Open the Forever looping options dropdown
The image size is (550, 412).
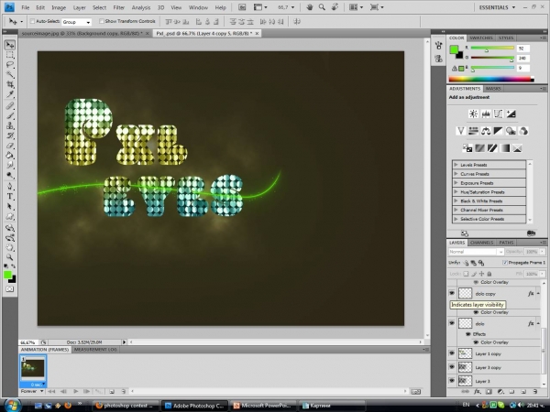point(32,391)
